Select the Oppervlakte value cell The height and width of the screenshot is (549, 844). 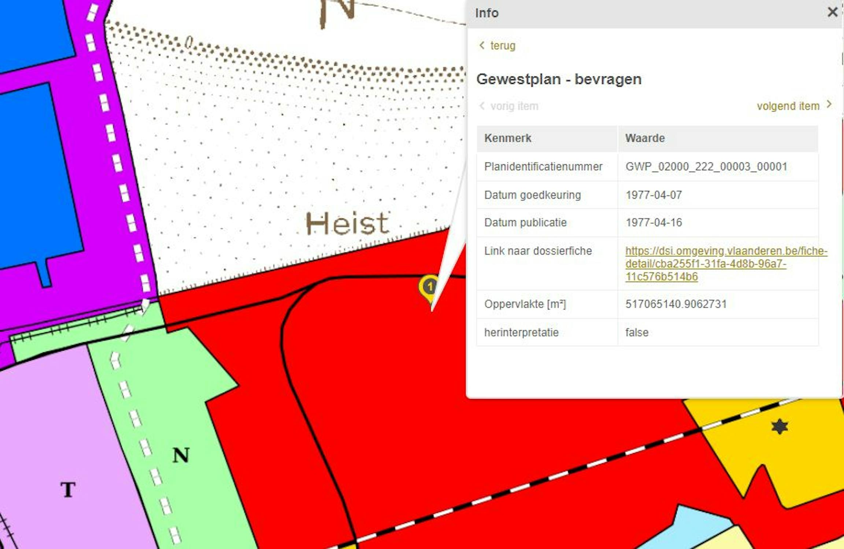[x=676, y=304]
